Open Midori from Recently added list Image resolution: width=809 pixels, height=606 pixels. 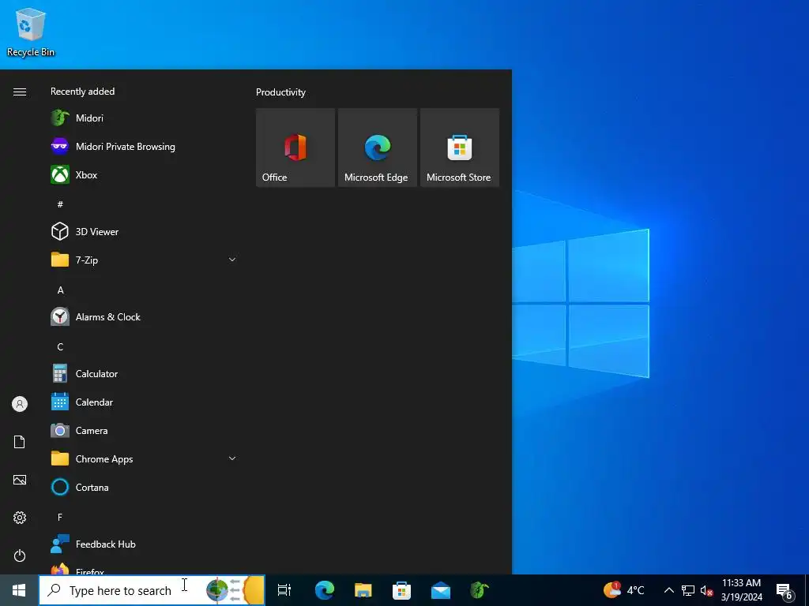144,118
